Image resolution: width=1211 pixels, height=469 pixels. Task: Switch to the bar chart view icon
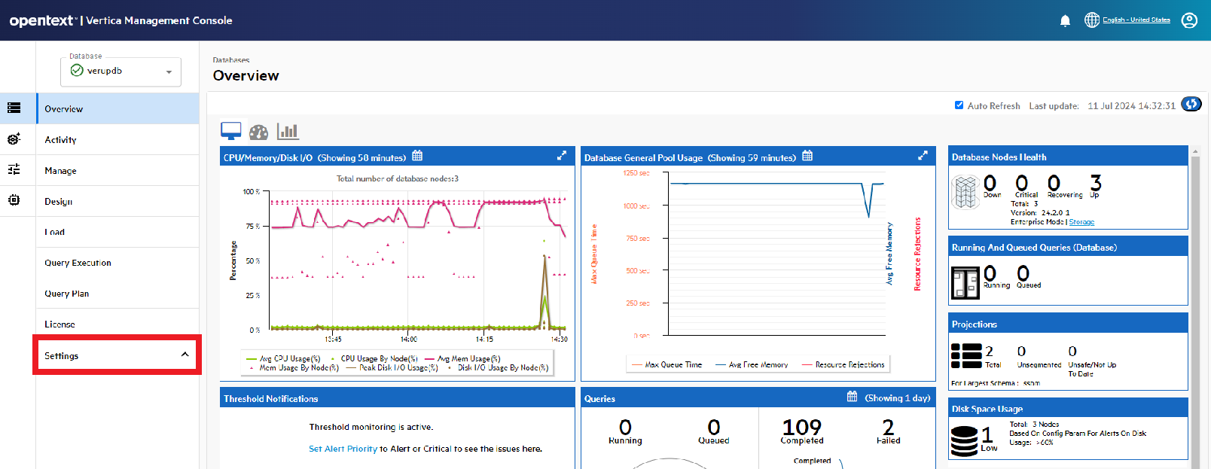click(x=288, y=132)
